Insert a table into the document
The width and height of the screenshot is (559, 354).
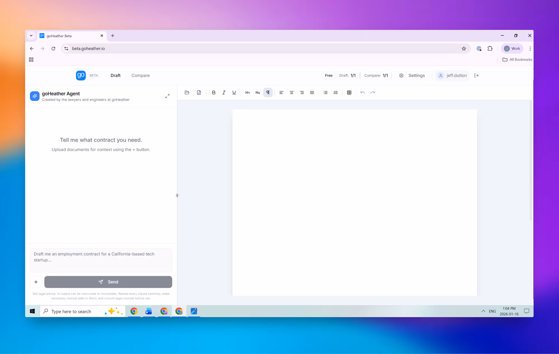[x=349, y=92]
